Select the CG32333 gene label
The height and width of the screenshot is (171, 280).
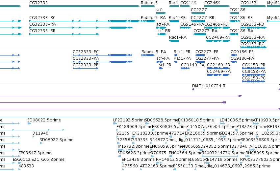click(x=38, y=3)
